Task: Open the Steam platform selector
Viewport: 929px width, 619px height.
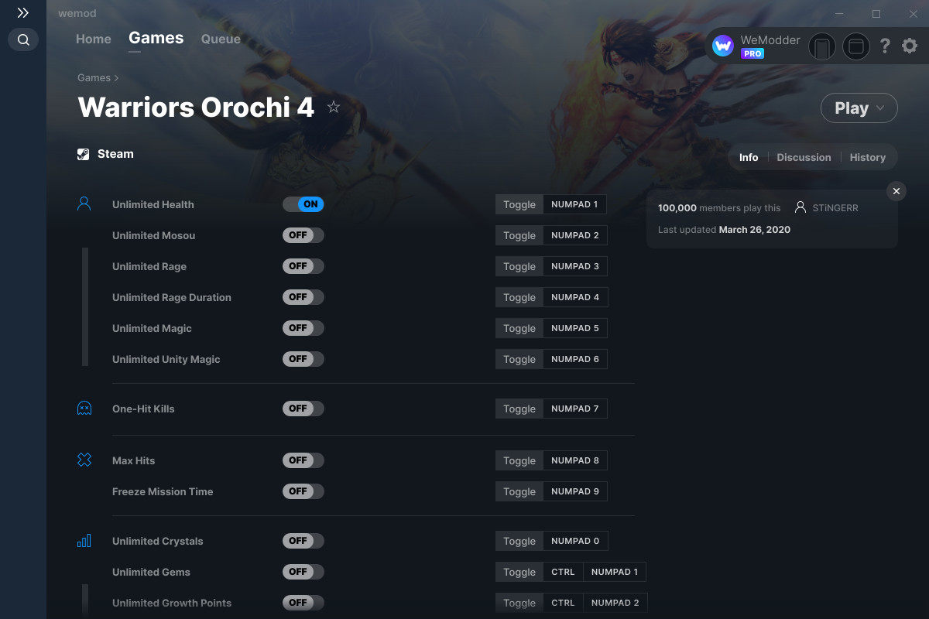Action: coord(105,154)
